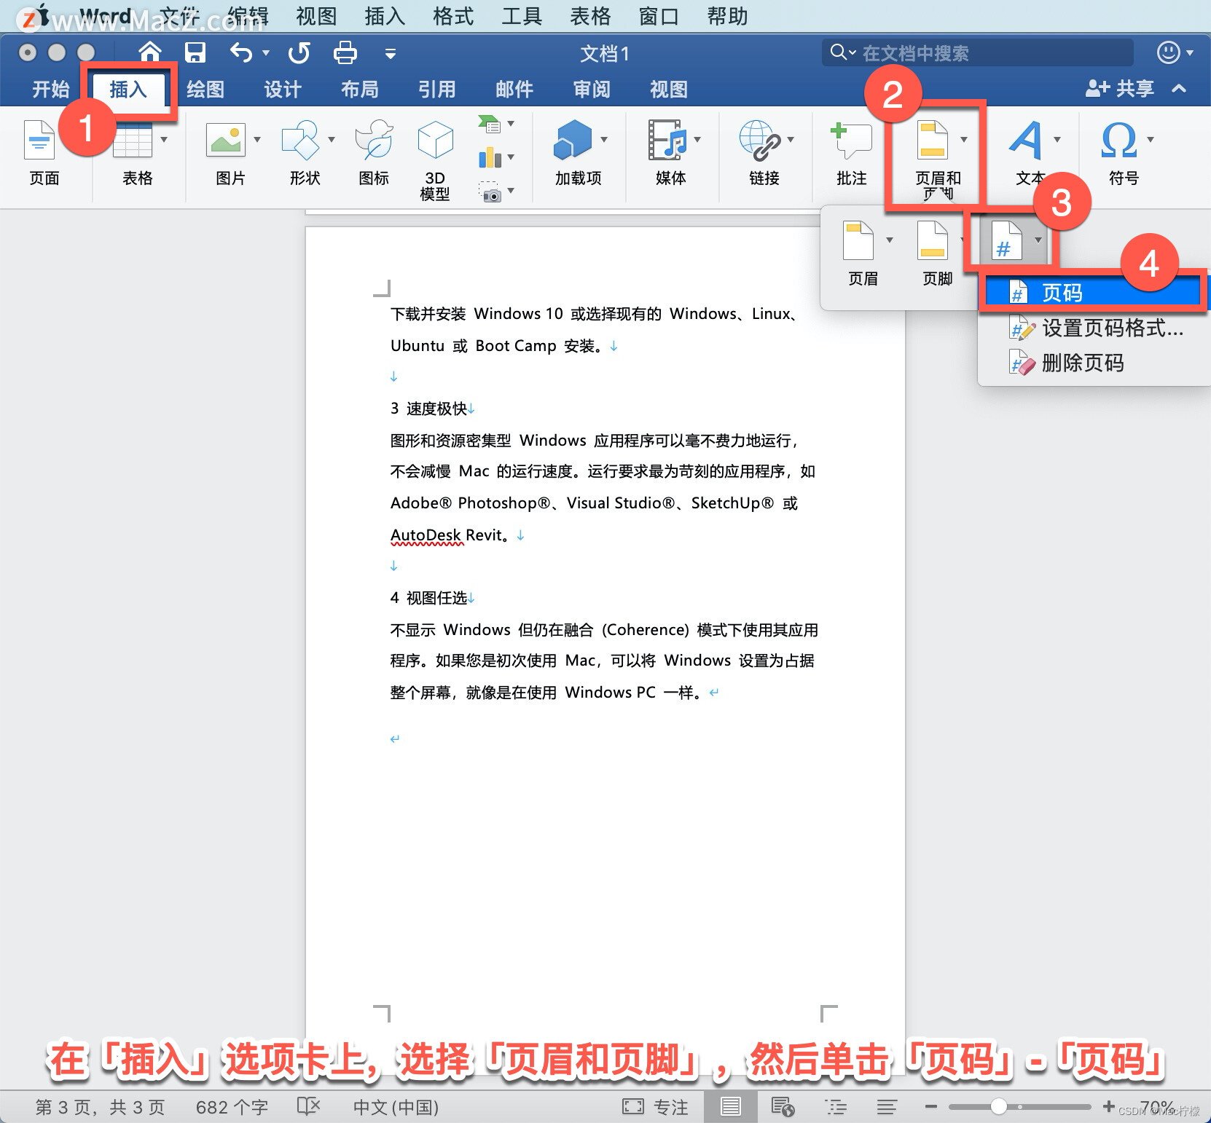Switch to outline view

click(x=835, y=1107)
